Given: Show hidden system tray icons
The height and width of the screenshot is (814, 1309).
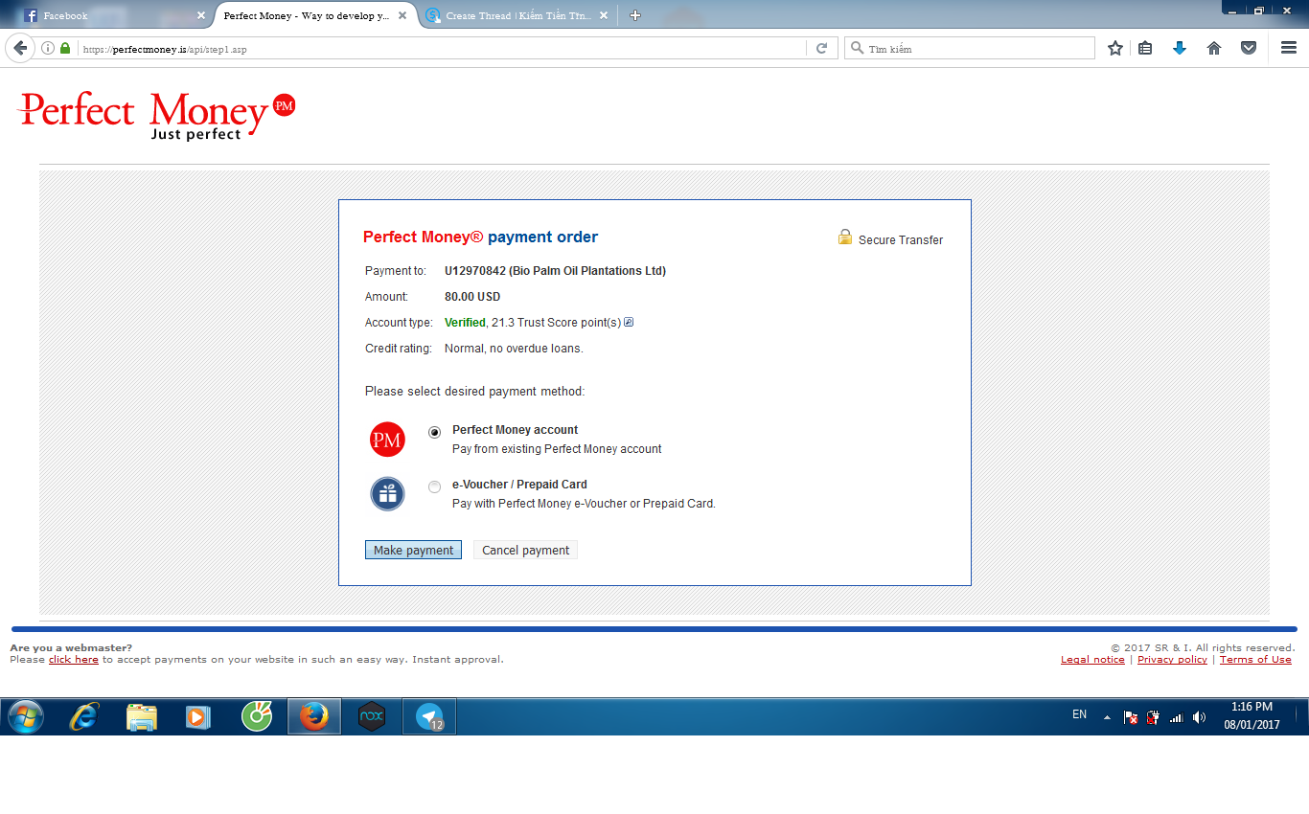Looking at the screenshot, I should (1107, 716).
